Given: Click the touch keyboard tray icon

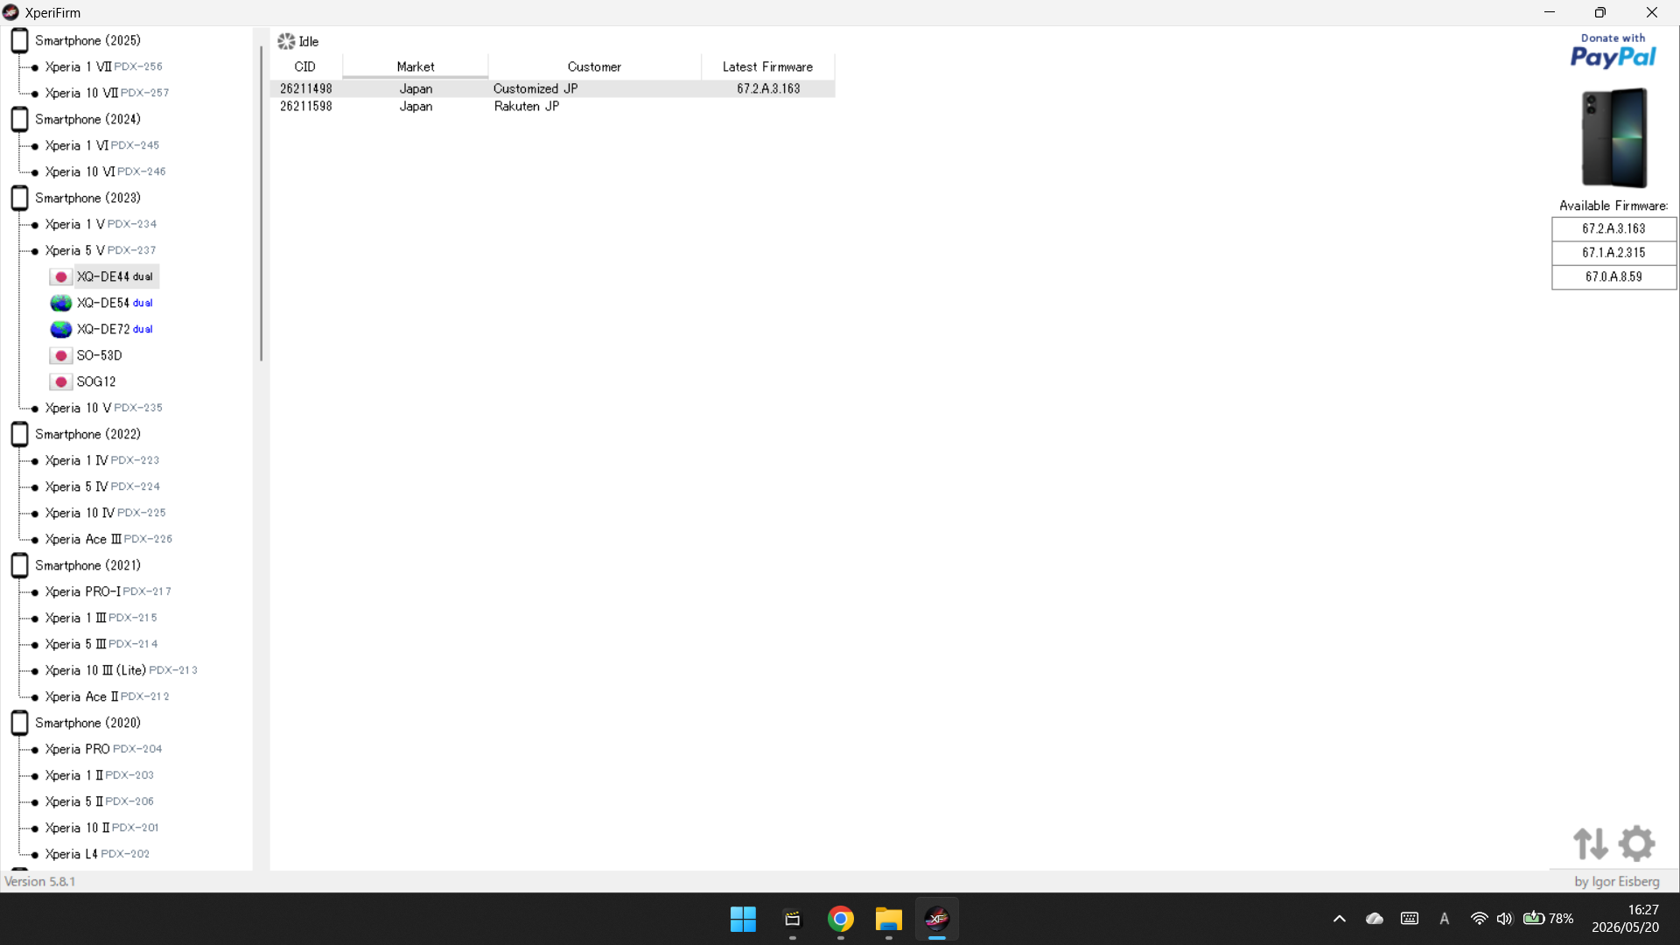Looking at the screenshot, I should [1410, 919].
